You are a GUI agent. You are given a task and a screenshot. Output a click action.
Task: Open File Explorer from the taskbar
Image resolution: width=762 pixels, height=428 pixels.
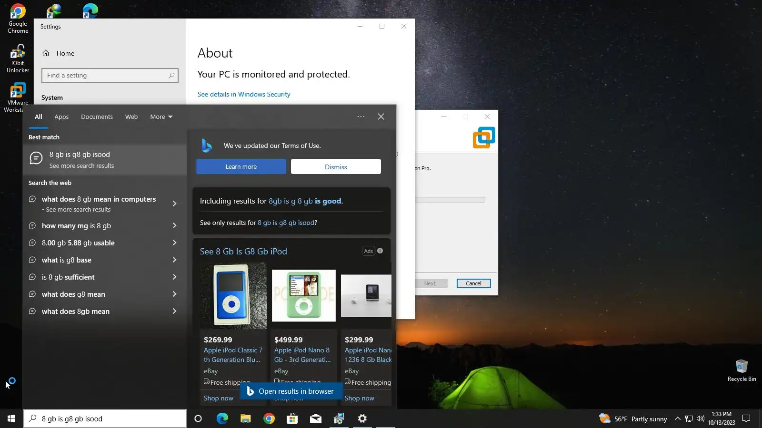click(245, 418)
